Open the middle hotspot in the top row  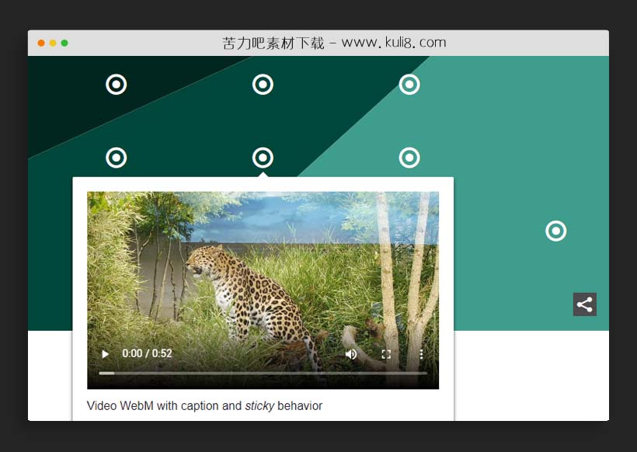coord(263,84)
